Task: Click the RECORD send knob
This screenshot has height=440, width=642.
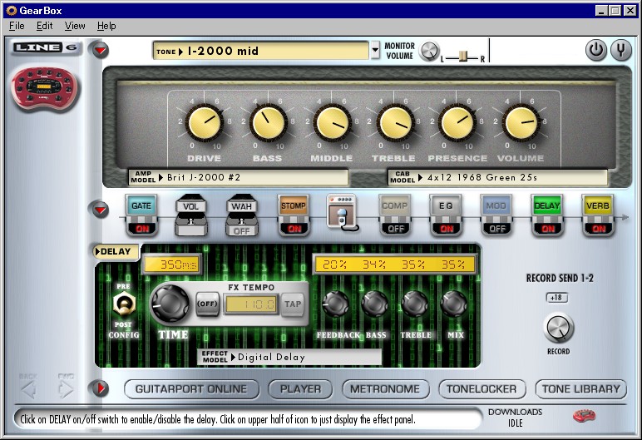Action: point(559,328)
